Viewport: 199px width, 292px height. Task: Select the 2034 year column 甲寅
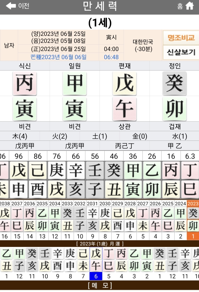click(x=55, y=220)
